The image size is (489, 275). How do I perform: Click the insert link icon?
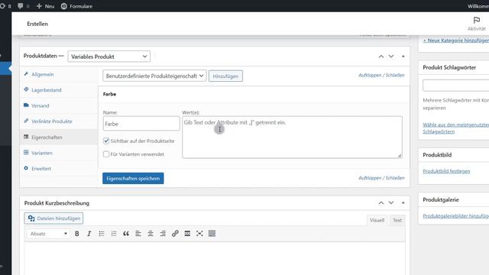pos(175,234)
